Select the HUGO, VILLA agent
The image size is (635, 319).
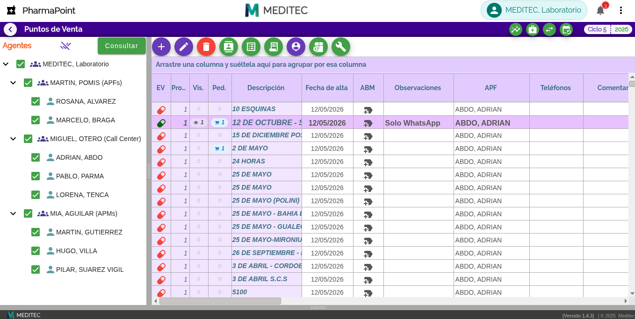[x=77, y=251]
